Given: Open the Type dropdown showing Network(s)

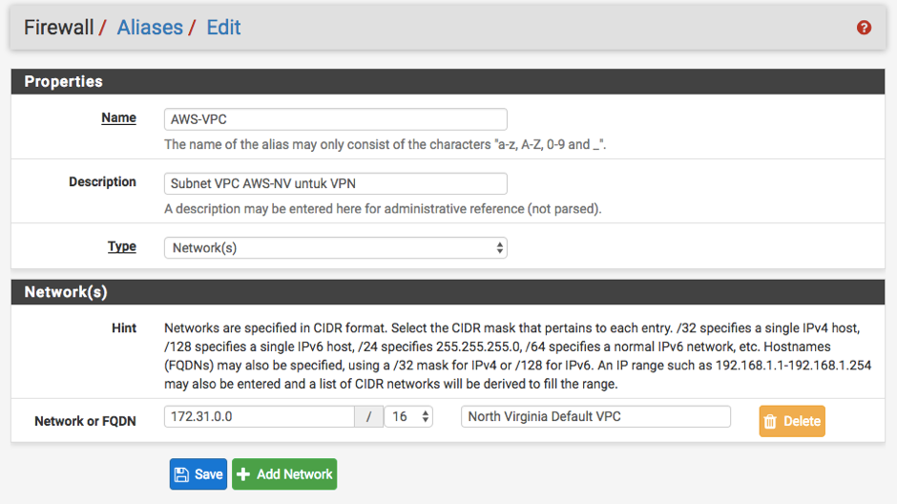Looking at the screenshot, I should click(335, 248).
